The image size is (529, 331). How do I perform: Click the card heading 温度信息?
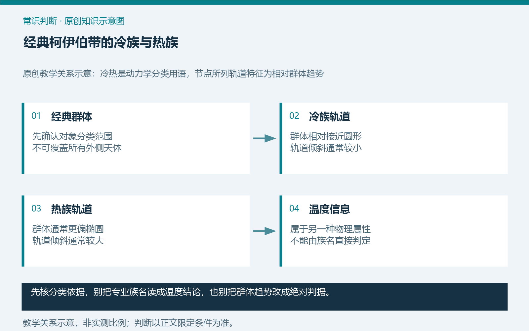(329, 209)
